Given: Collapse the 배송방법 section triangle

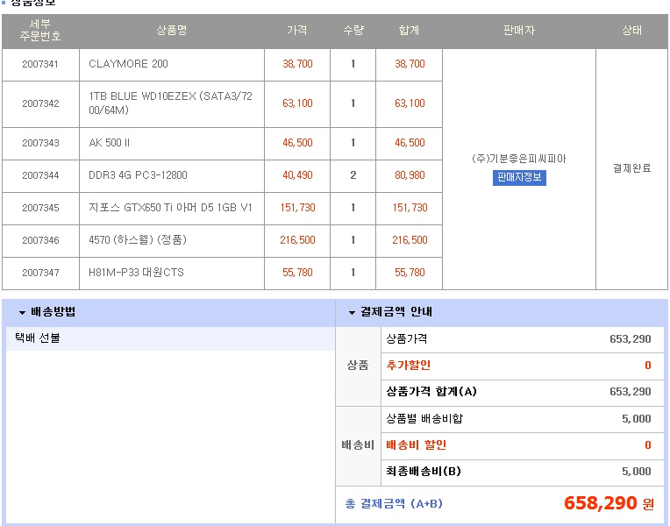Looking at the screenshot, I should pyautogui.click(x=22, y=313).
